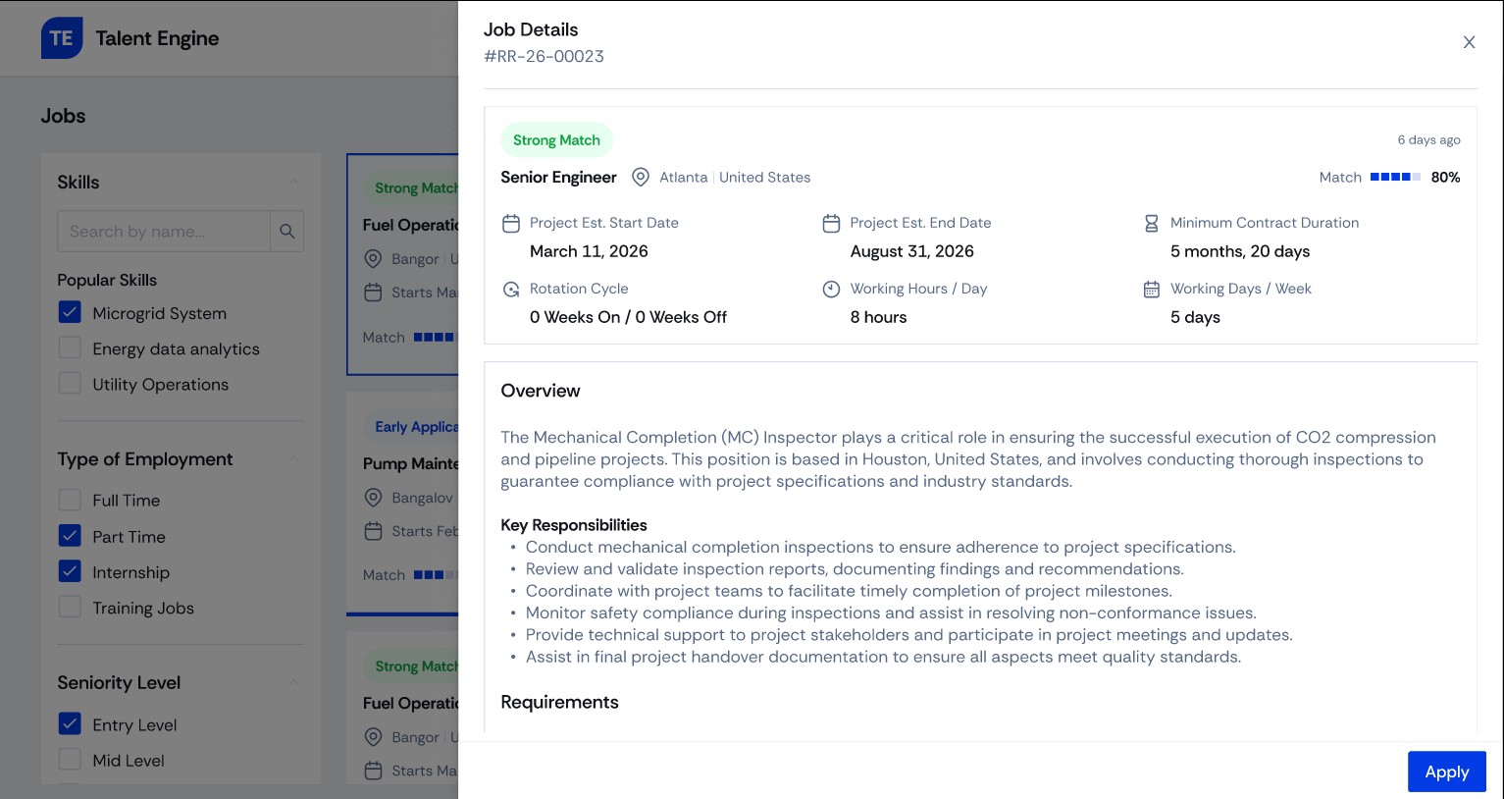Image resolution: width=1504 pixels, height=799 pixels.
Task: Uncheck the Part Time employment filter
Action: coord(70,535)
